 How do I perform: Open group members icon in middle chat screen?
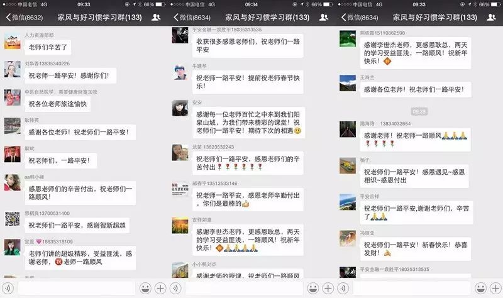[x=324, y=18]
